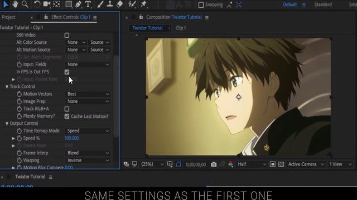Toggle Image Prep stopwatch
357x200 pixels.
click(19, 102)
